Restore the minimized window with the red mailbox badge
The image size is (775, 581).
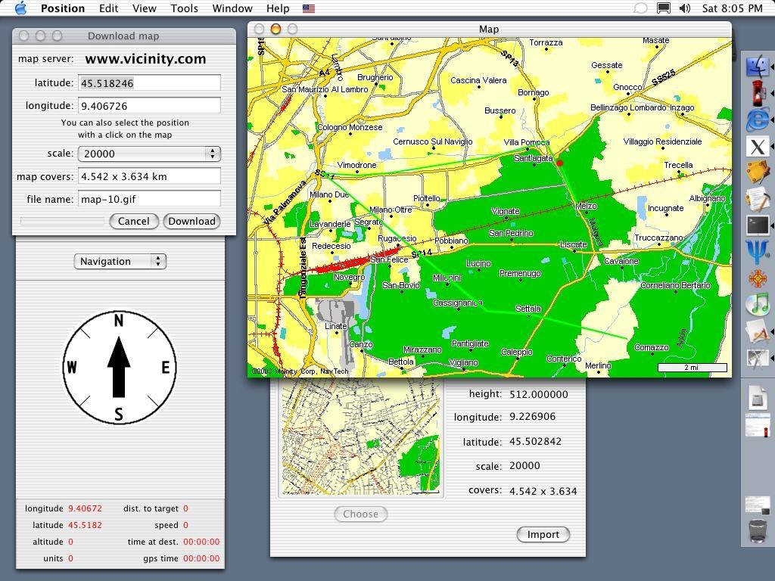757,425
